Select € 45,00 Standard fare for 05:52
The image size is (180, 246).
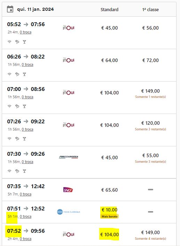click(110, 28)
